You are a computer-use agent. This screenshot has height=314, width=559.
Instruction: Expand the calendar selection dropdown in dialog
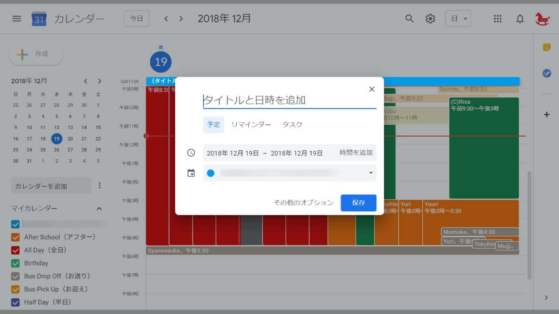pos(371,173)
